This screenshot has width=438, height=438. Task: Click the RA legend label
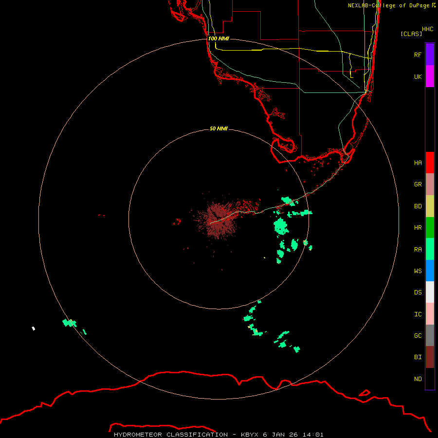tap(418, 250)
